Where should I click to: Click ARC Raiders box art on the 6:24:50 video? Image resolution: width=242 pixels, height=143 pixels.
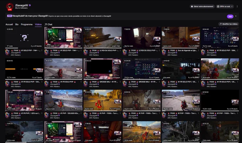[86, 115]
